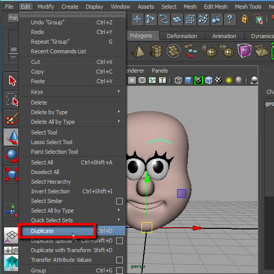Open the Create menu
This screenshot has width=274, height=274.
pyautogui.click(x=70, y=7)
